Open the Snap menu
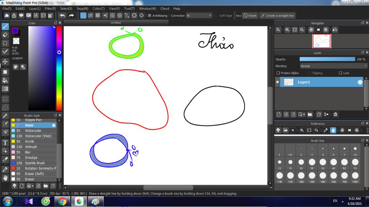 pos(83,9)
